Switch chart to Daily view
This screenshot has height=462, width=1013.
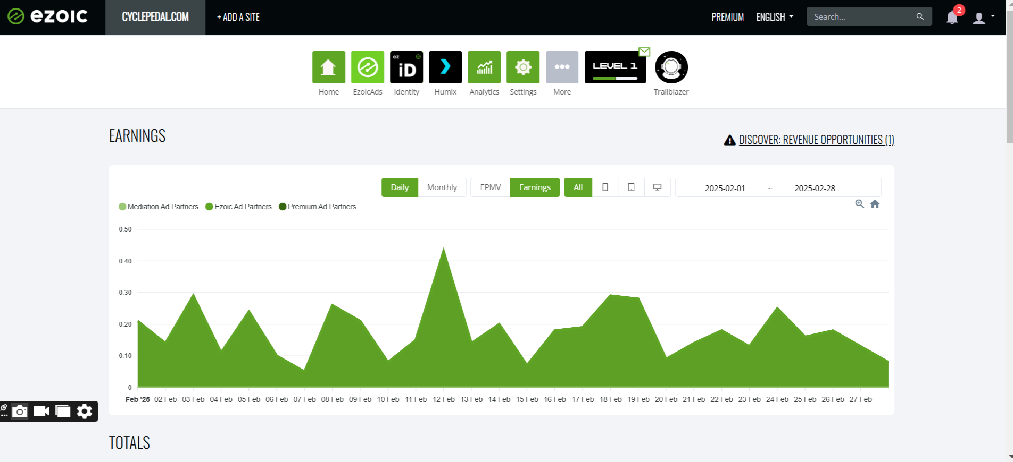(x=400, y=187)
